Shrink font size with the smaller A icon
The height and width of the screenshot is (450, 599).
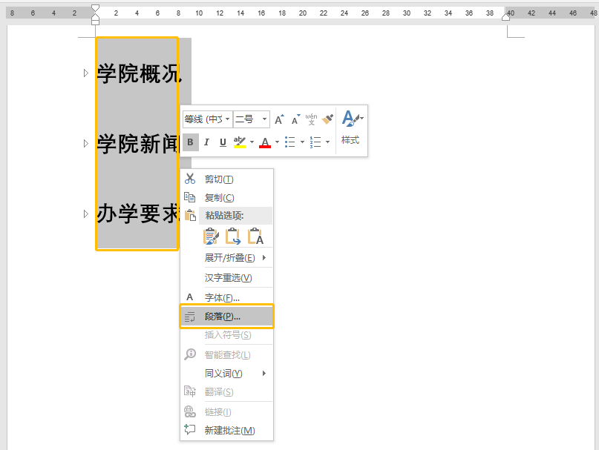[x=295, y=119]
